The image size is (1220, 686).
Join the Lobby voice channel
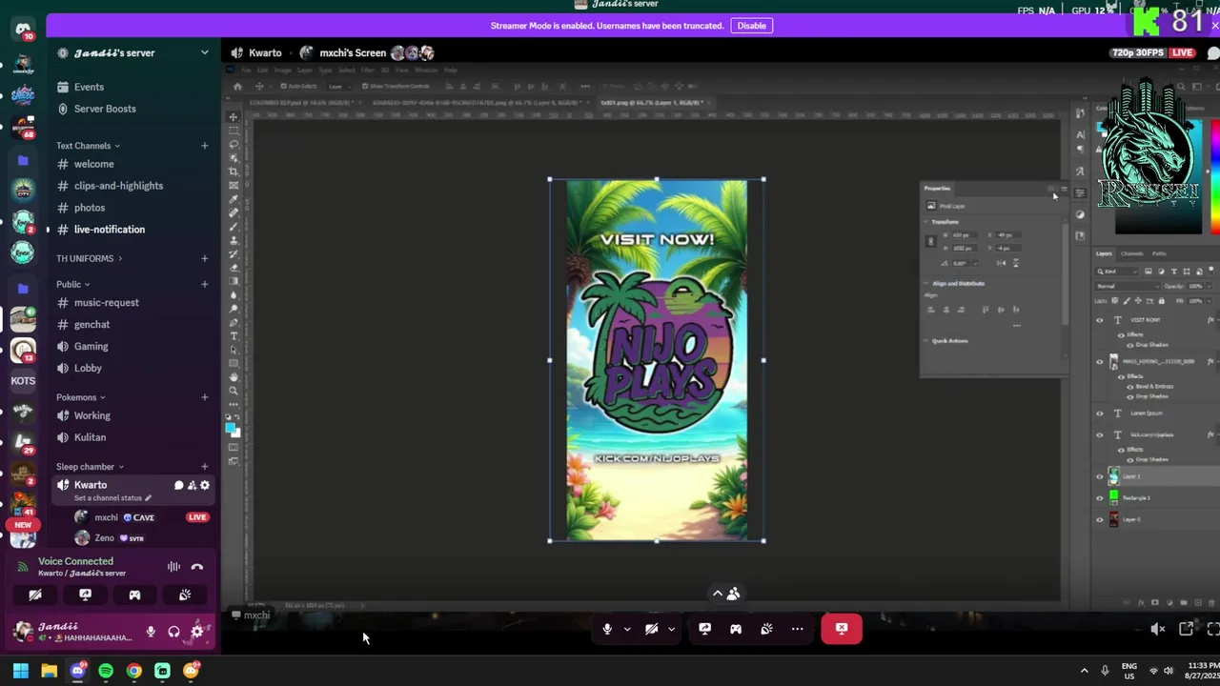[x=88, y=369]
